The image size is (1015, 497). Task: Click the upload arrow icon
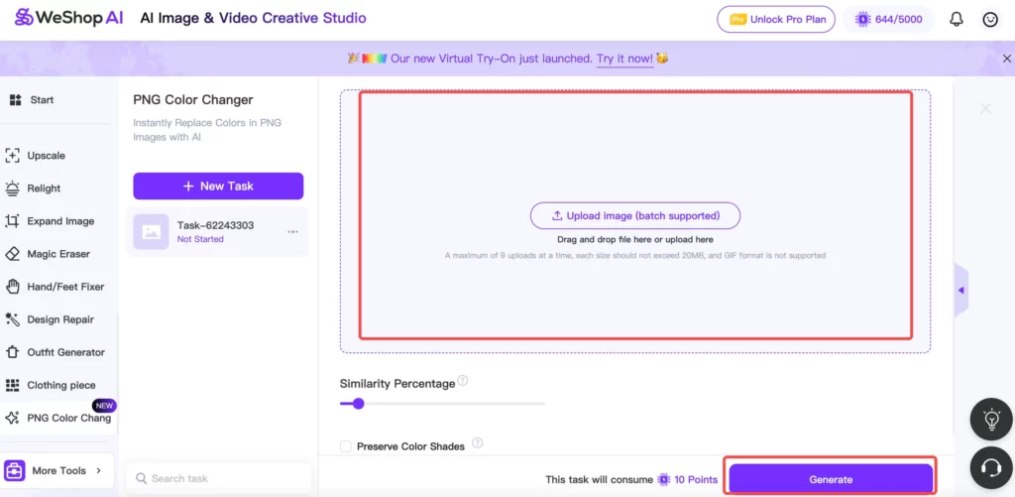[557, 216]
